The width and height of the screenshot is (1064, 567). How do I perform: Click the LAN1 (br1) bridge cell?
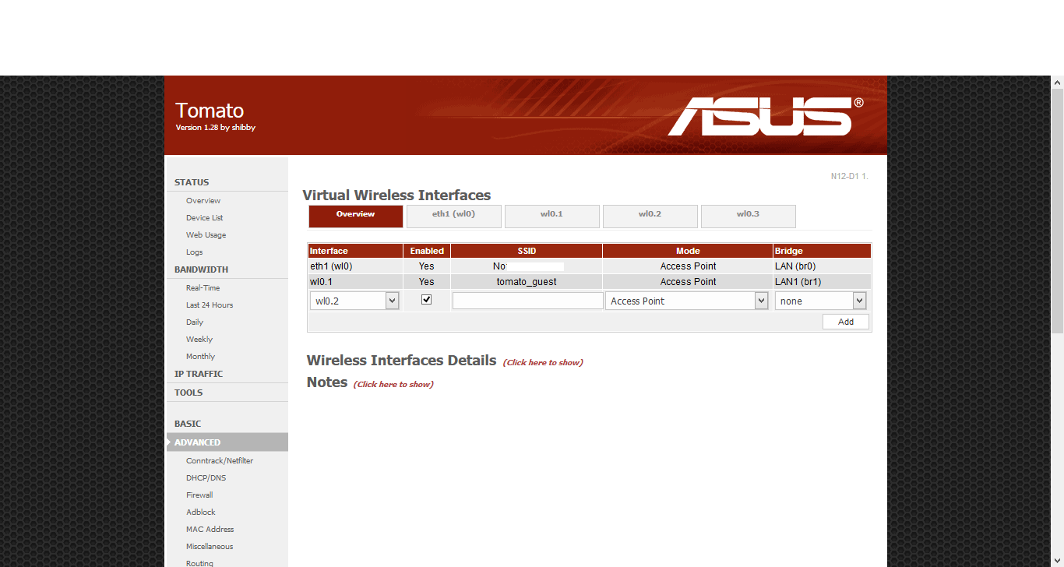pos(822,282)
